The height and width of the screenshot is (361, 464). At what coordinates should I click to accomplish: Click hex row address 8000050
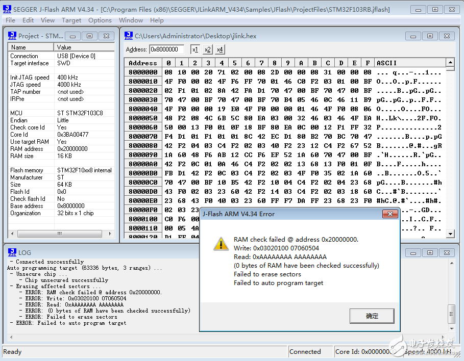[x=143, y=118]
